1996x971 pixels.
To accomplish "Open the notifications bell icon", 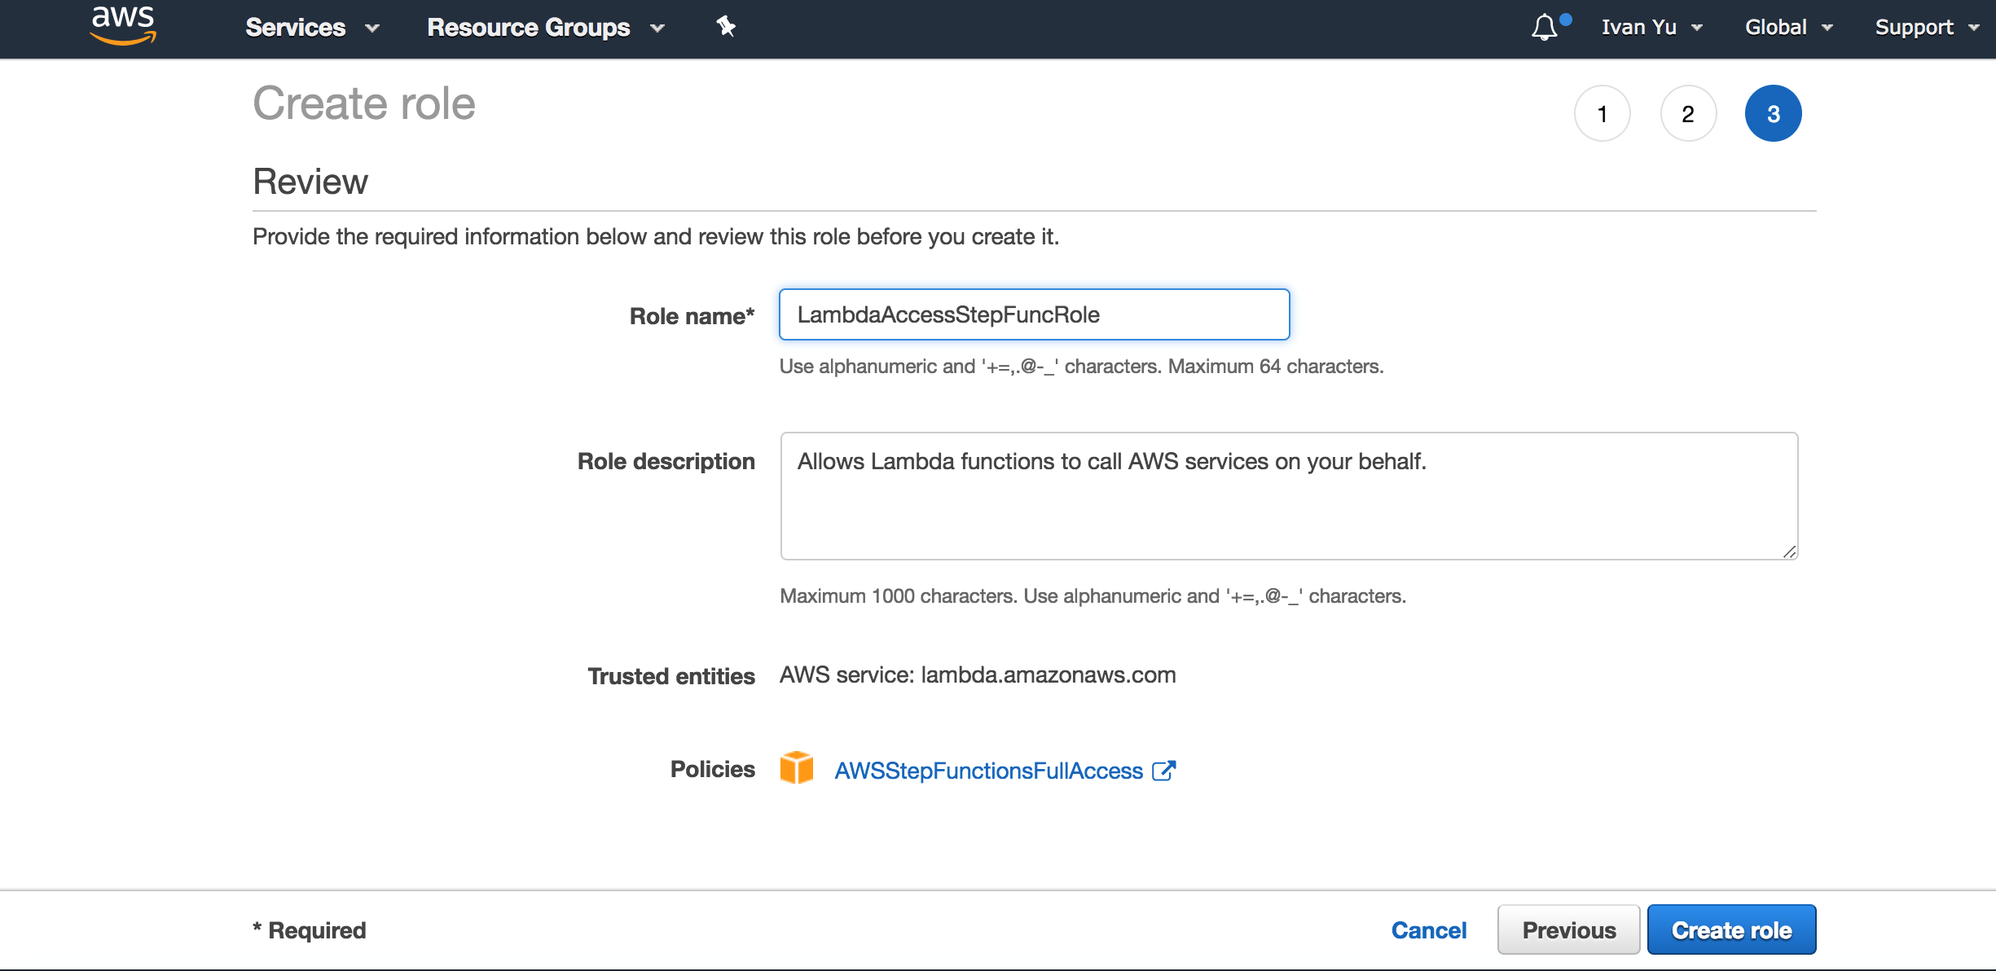I will (x=1545, y=28).
